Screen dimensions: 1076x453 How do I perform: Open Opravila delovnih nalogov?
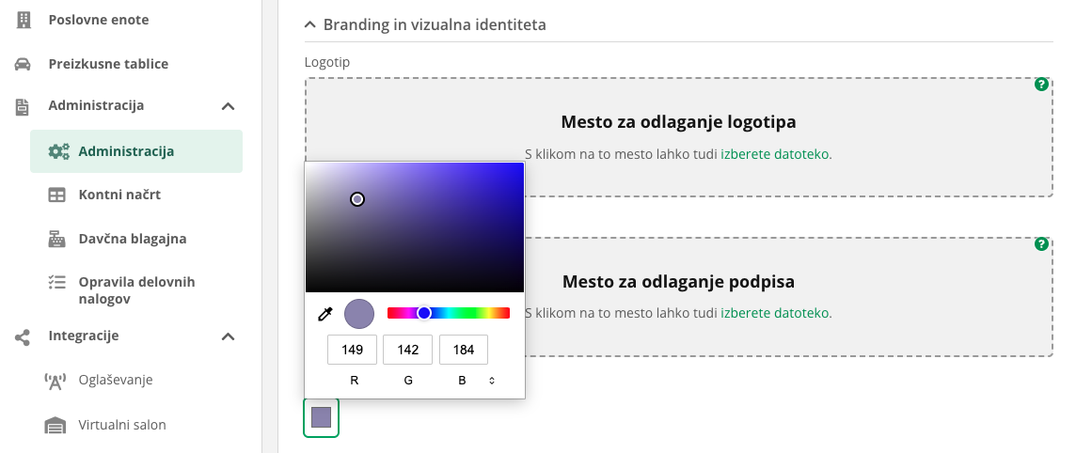[135, 290]
